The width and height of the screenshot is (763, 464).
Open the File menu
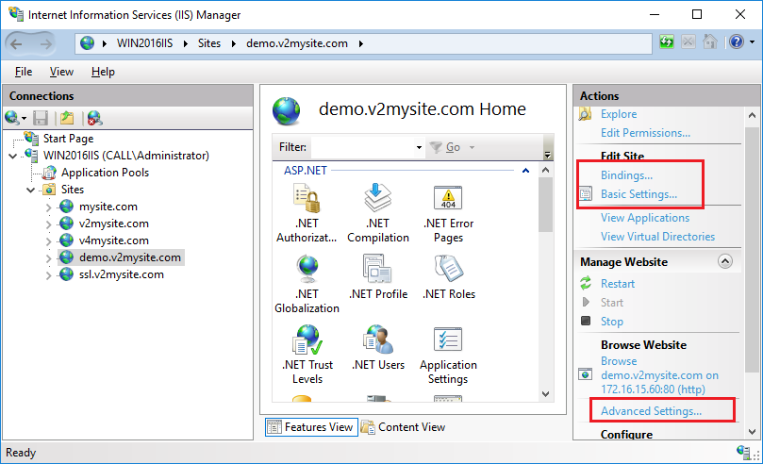click(x=24, y=72)
